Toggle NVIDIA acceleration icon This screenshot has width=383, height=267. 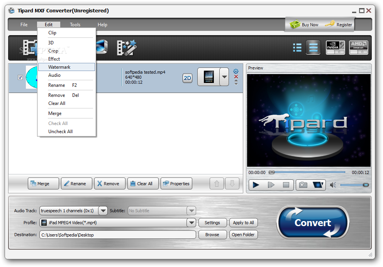(336, 47)
